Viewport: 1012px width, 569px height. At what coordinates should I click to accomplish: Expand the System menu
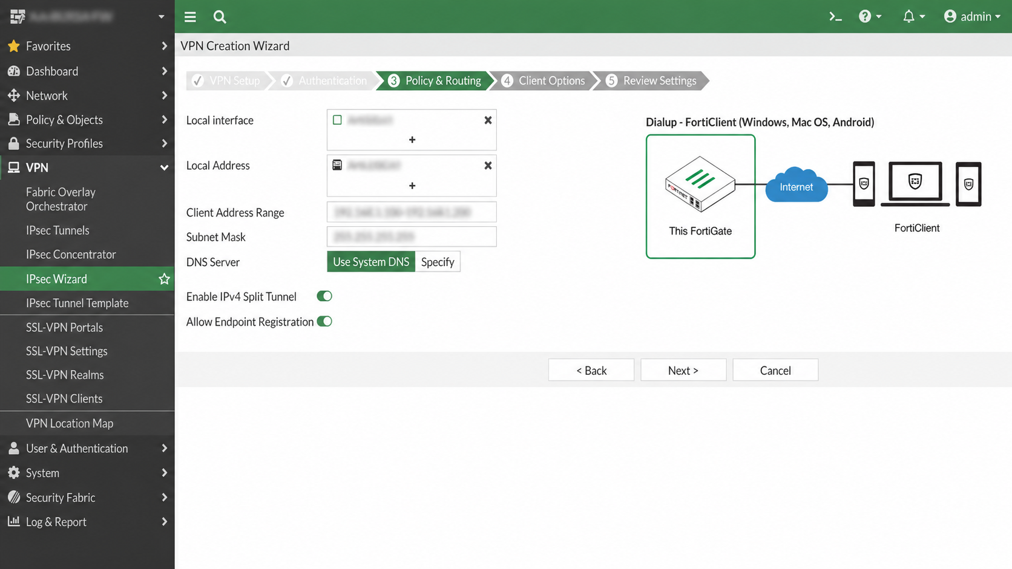87,473
